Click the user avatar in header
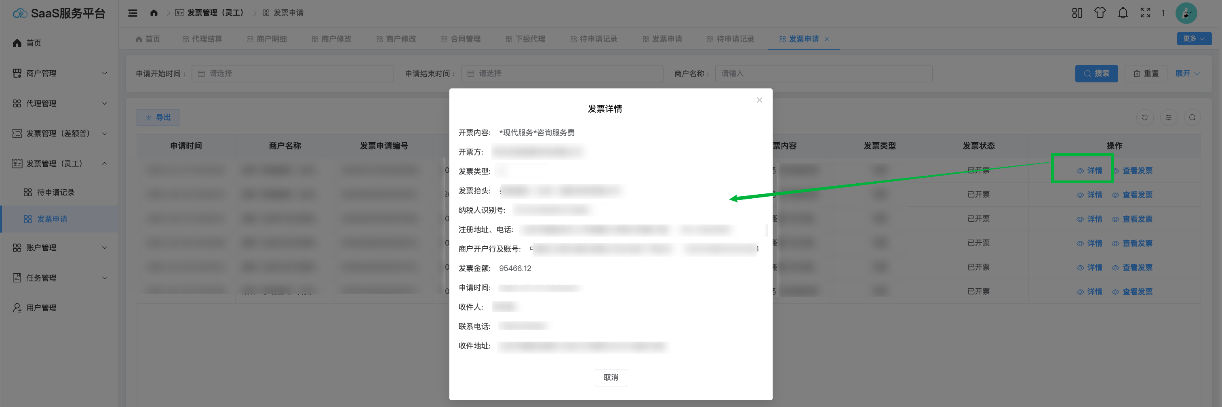The image size is (1222, 407). pyautogui.click(x=1186, y=13)
